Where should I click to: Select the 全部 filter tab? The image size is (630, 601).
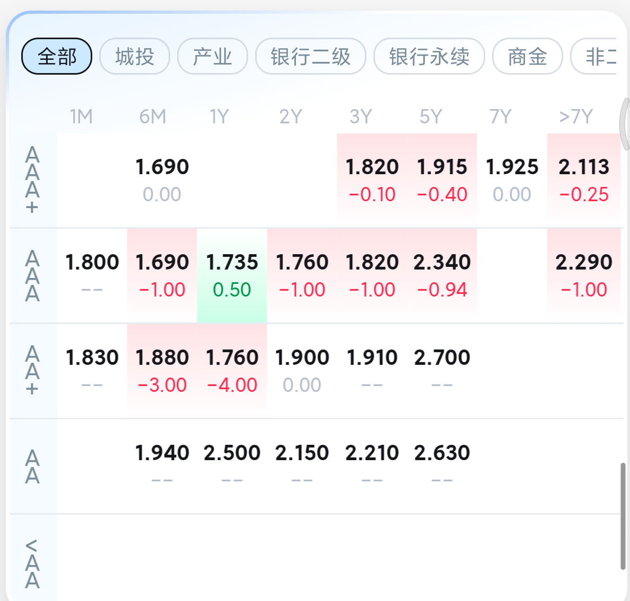tap(57, 56)
